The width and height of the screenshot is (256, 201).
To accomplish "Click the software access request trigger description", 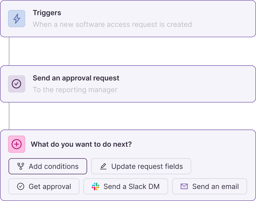I will 112,24.
